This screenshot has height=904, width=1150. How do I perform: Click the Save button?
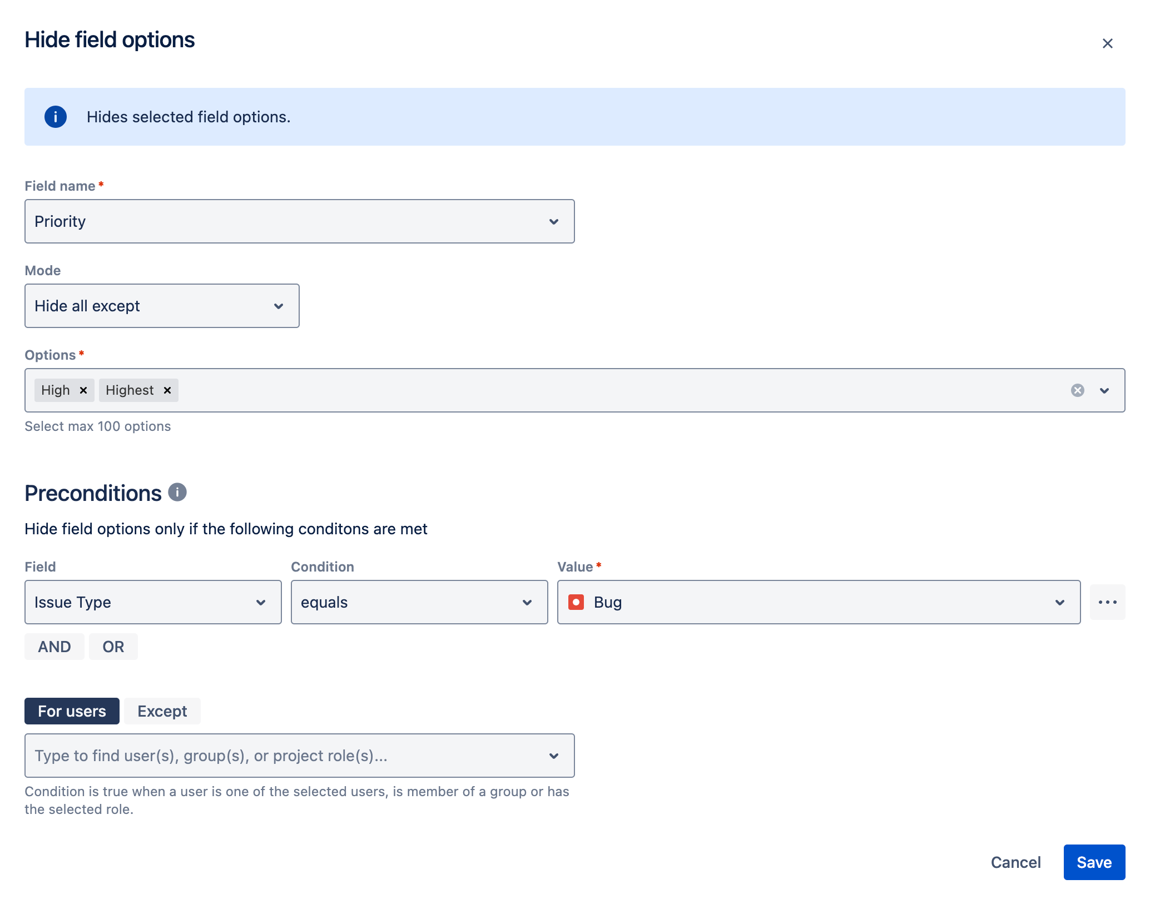pos(1094,862)
